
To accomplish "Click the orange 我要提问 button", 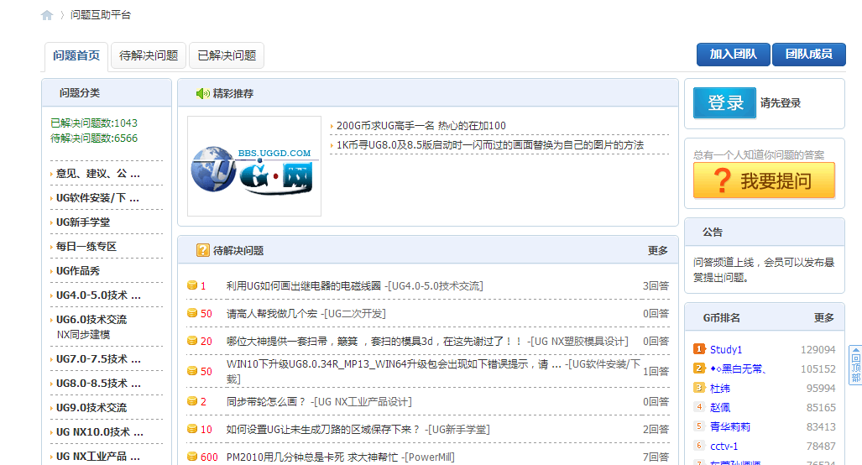I will pos(764,180).
